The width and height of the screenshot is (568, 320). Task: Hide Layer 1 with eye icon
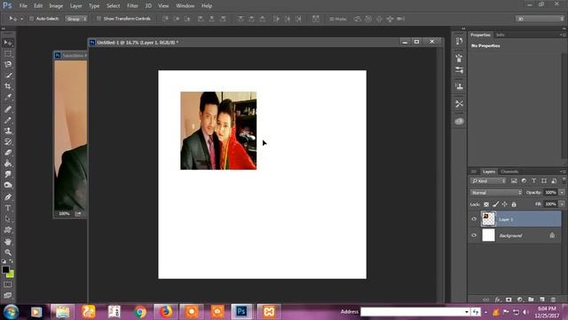click(x=474, y=219)
